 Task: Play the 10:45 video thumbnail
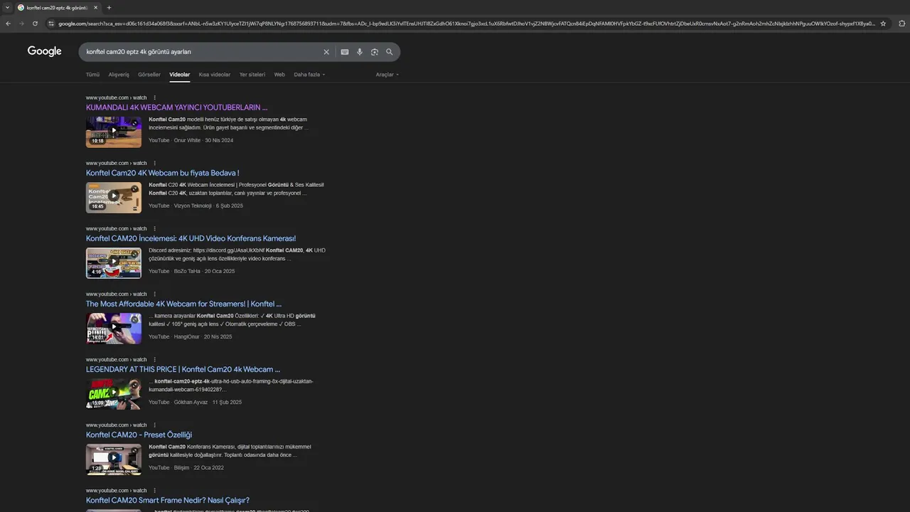(114, 197)
